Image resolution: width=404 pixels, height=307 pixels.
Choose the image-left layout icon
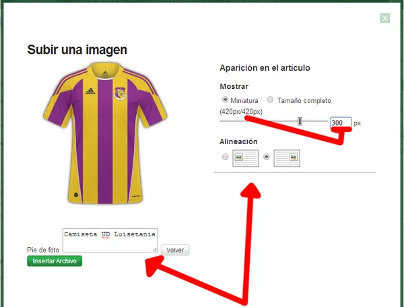246,158
